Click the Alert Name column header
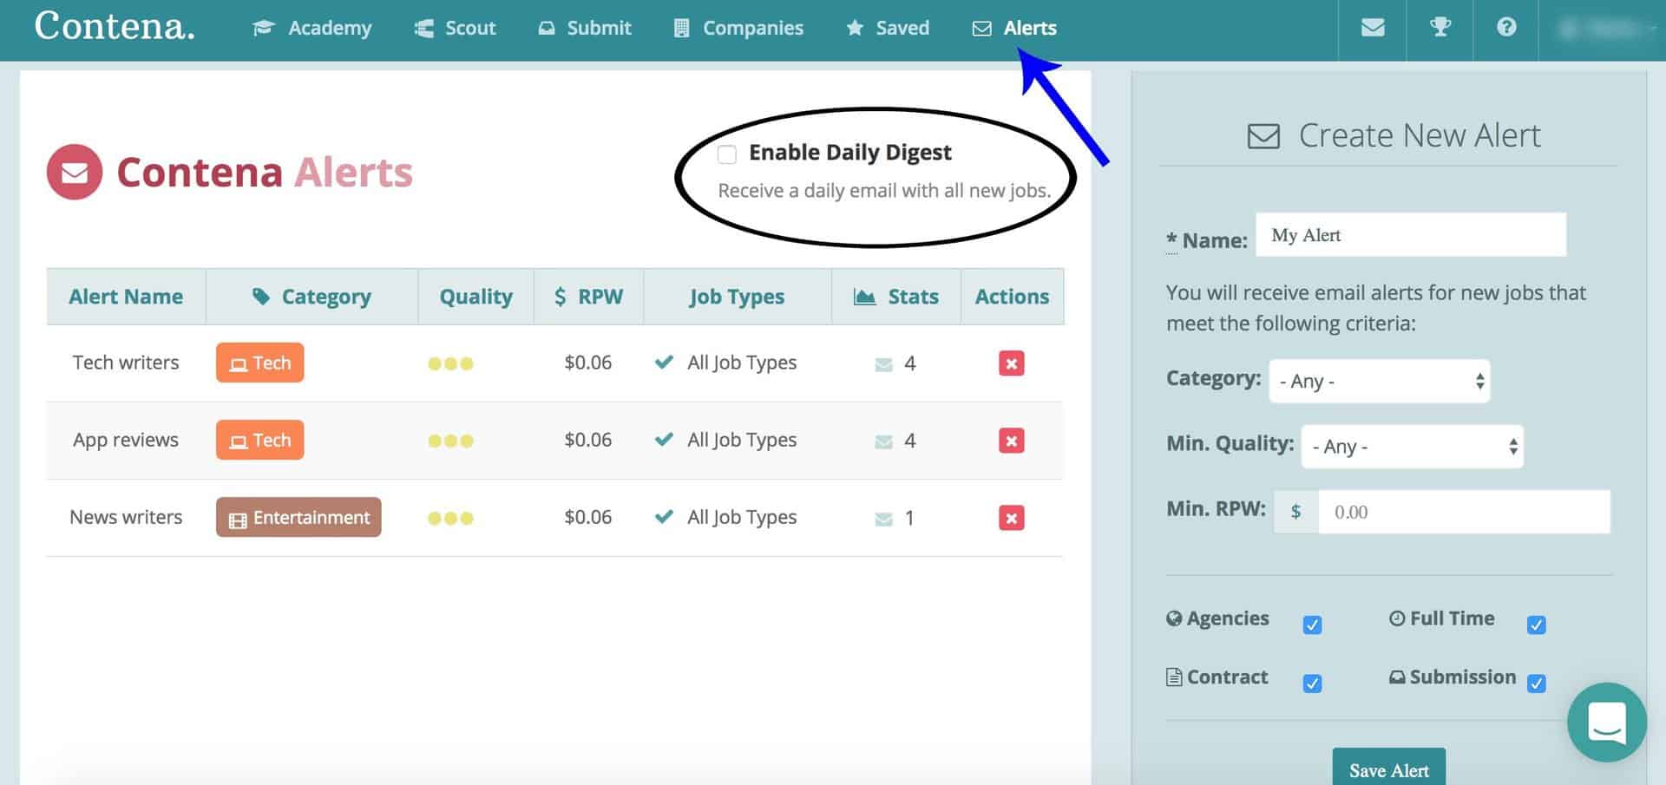Viewport: 1666px width, 785px height. (126, 297)
